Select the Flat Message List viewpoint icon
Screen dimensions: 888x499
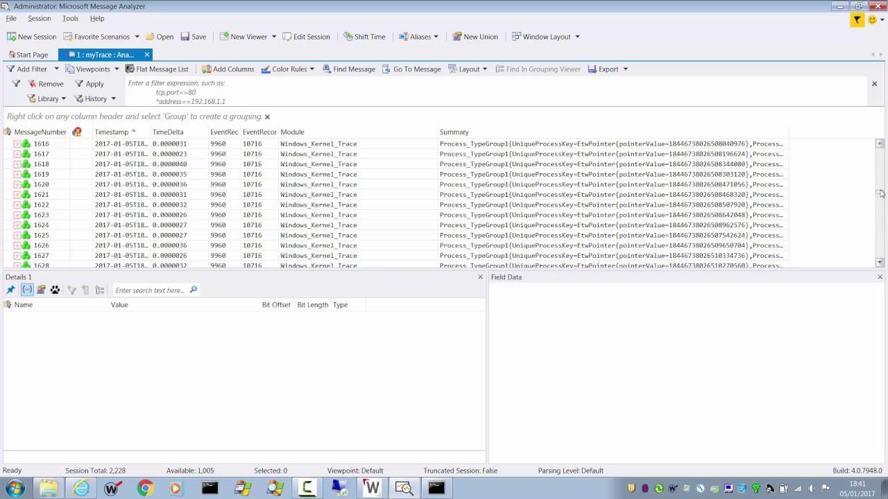(x=130, y=69)
